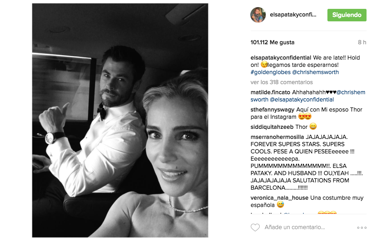This screenshot has height=240, width=375.
Task: Open mserranohermosilla commenter profile
Action: pyautogui.click(x=277, y=137)
